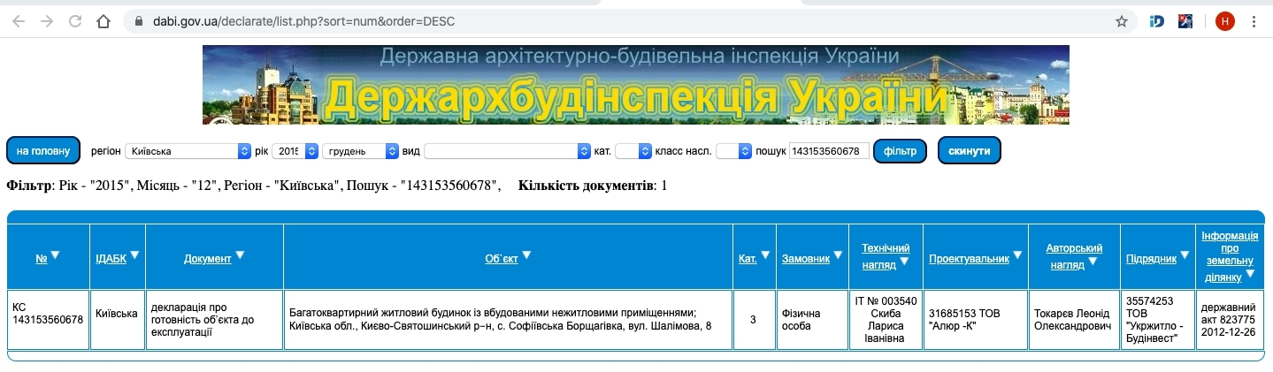The height and width of the screenshot is (372, 1273).
Task: Reset filters with скинути button
Action: pyautogui.click(x=970, y=151)
